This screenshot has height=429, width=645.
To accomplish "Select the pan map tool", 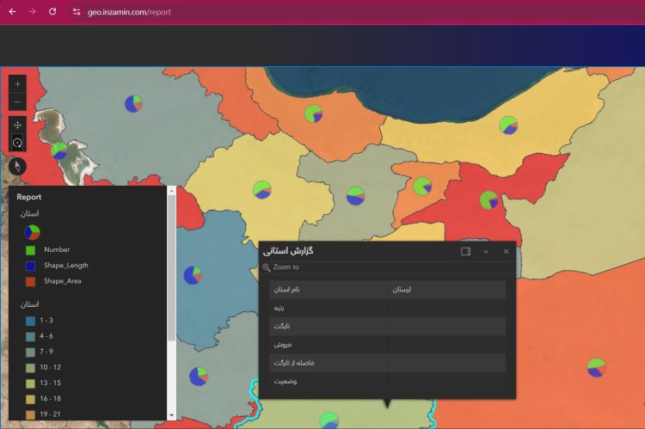I will pos(17,125).
